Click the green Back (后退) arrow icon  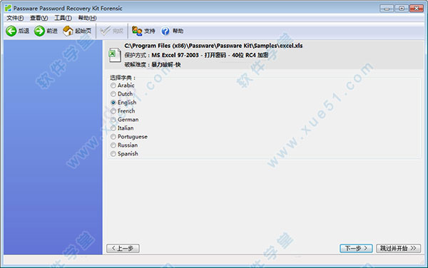tap(11, 31)
